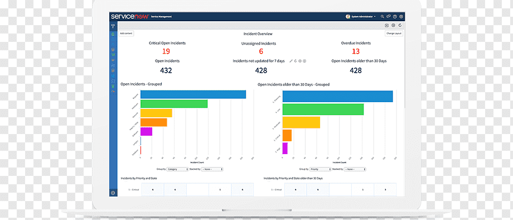Click the Add content button
The height and width of the screenshot is (220, 513).
click(x=126, y=34)
